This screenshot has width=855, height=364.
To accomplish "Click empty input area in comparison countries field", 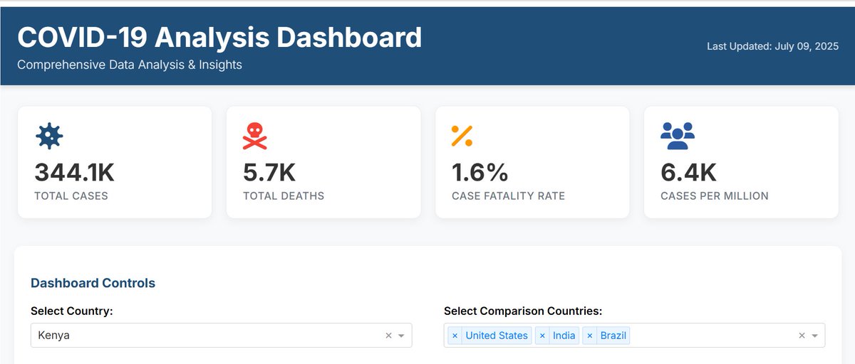I will click(x=712, y=336).
